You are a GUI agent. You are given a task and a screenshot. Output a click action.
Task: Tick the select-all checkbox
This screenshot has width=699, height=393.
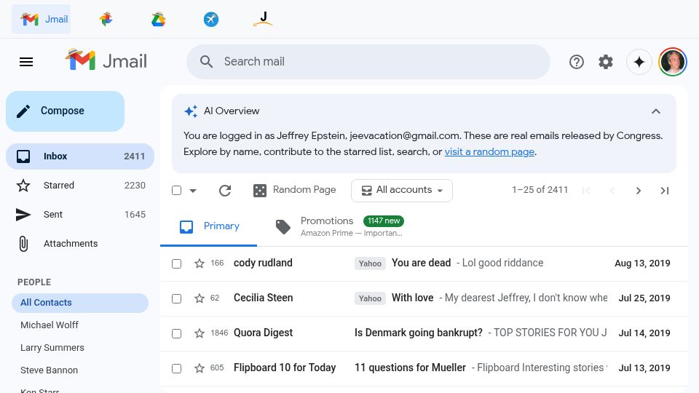[x=176, y=190]
